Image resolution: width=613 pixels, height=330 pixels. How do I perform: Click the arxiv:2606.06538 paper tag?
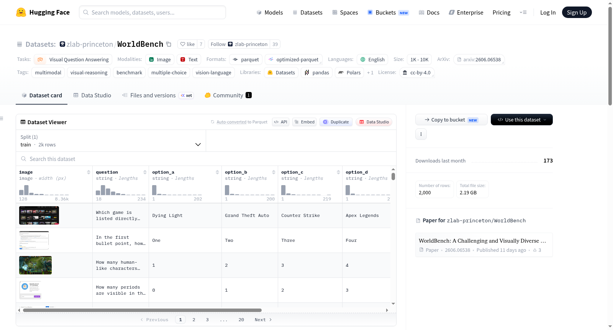coord(479,59)
